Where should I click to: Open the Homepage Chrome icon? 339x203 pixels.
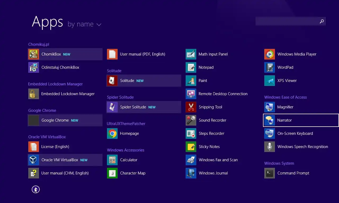pyautogui.click(x=112, y=133)
